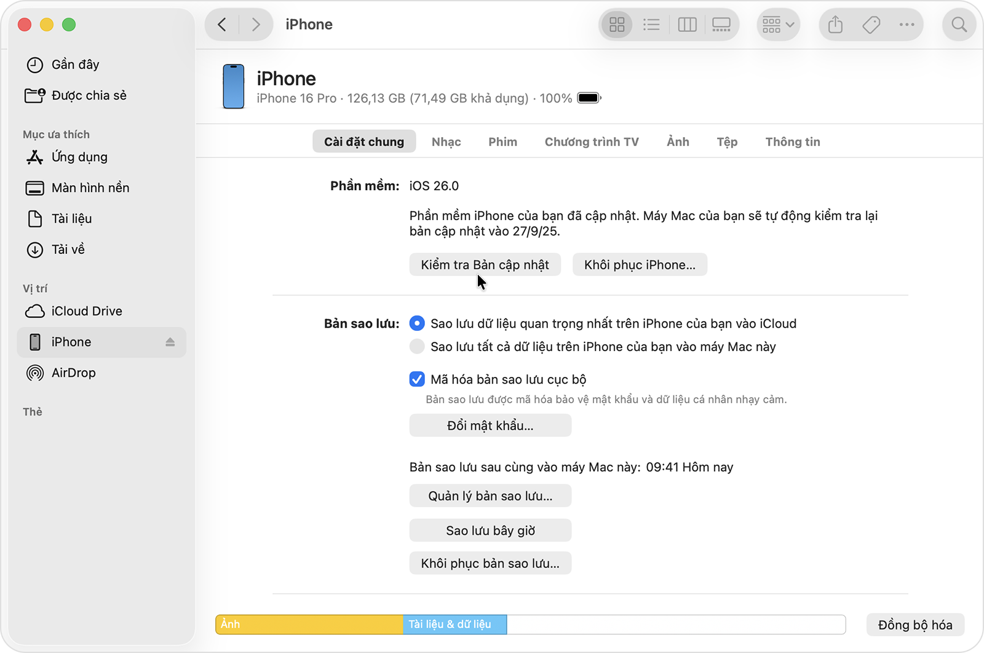The width and height of the screenshot is (984, 653).
Task: Click the empty part of storage bar
Action: pos(676,624)
